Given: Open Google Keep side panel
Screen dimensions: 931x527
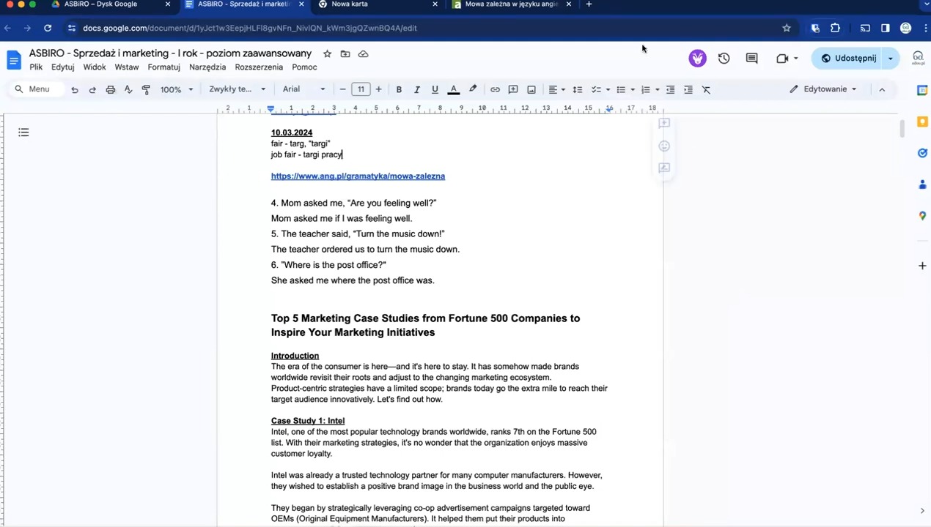Looking at the screenshot, I should coord(922,122).
